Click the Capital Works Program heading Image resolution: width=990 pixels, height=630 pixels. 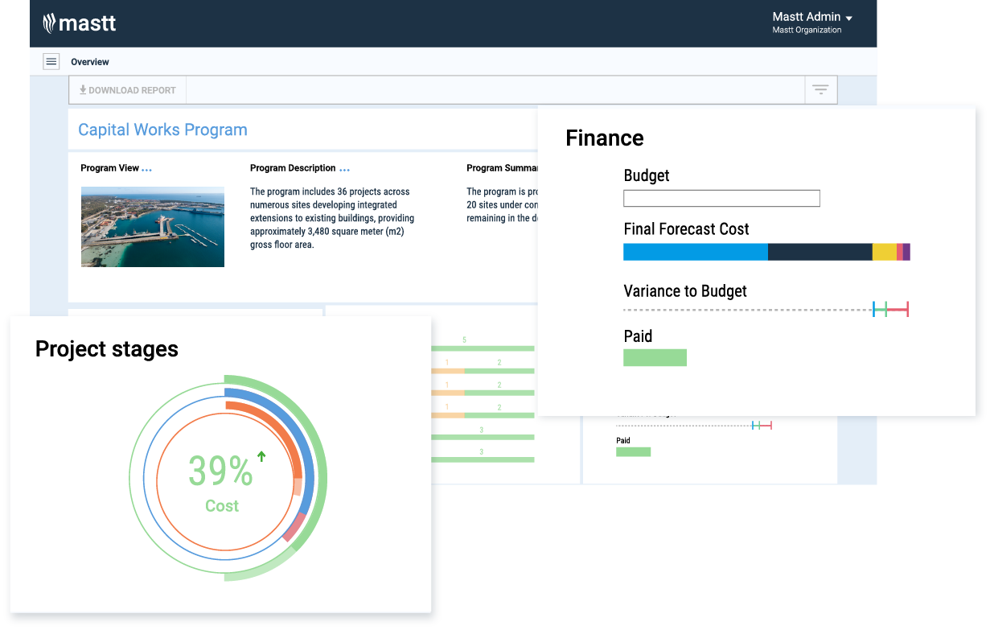click(162, 130)
